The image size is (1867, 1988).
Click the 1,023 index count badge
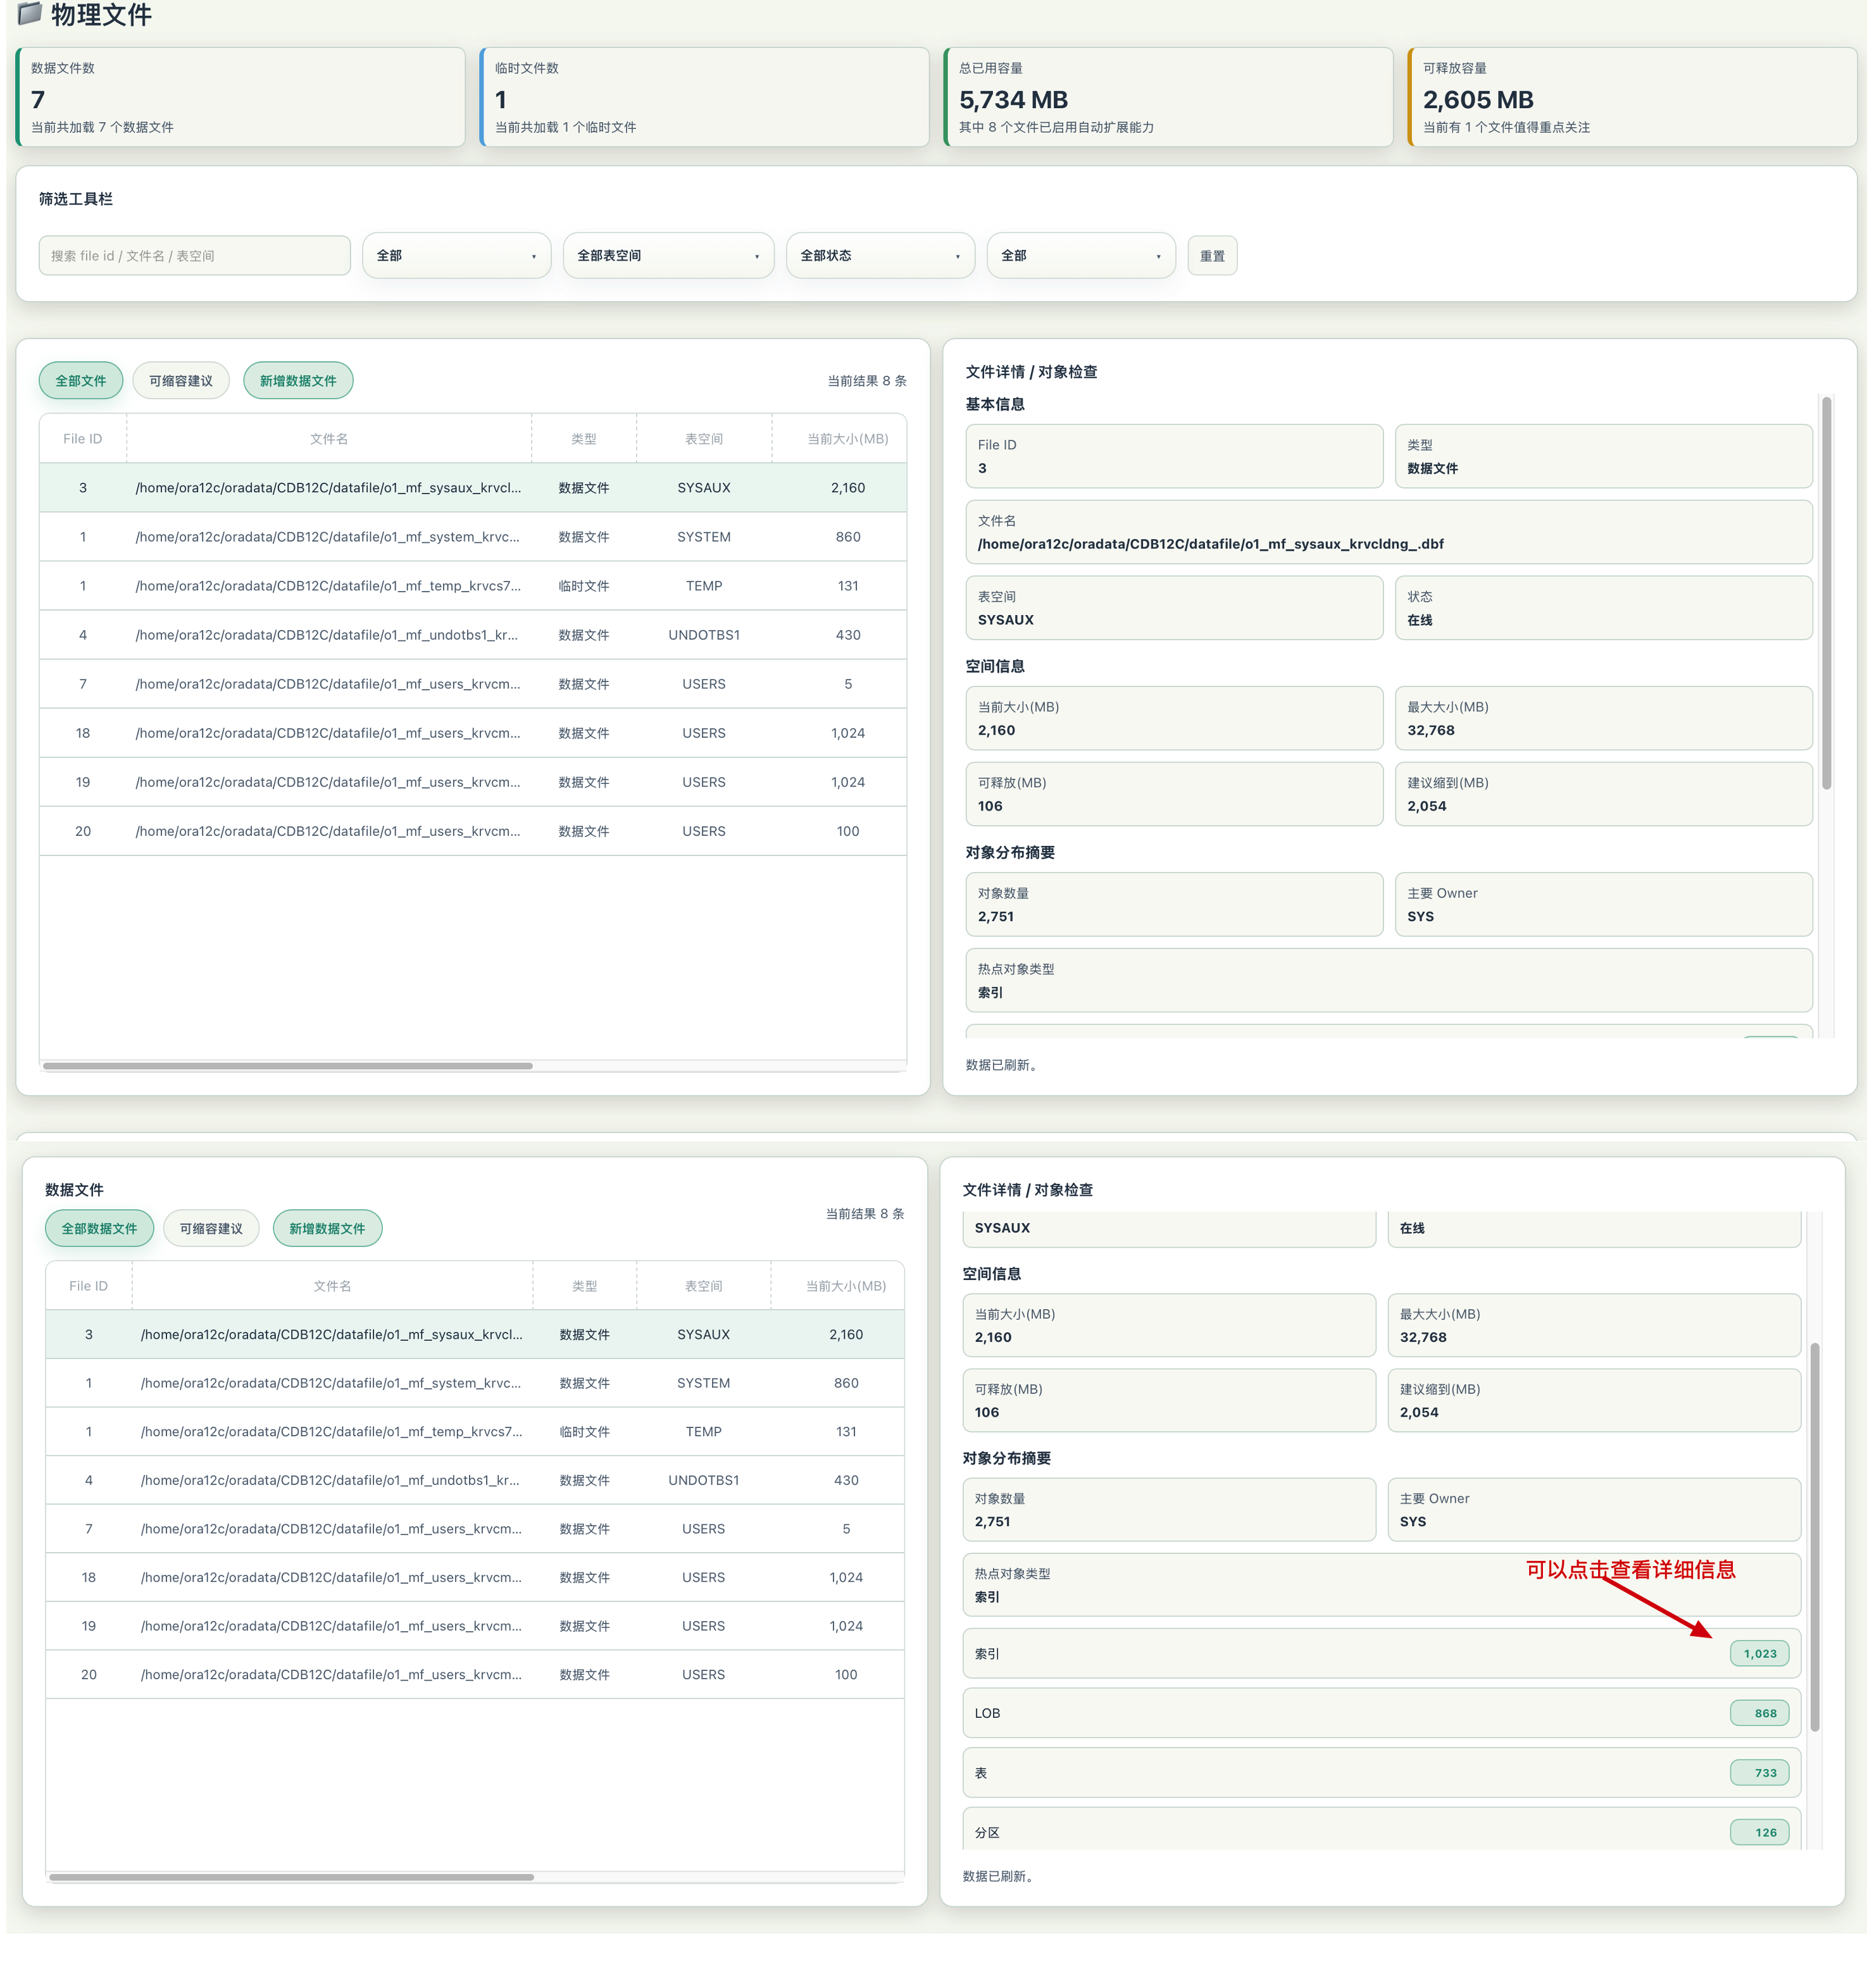click(x=1759, y=1653)
